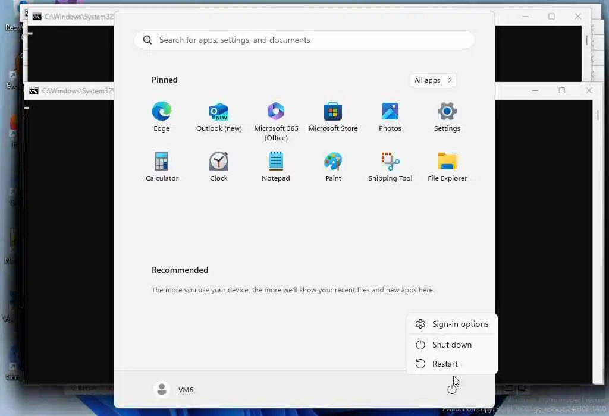Open the Microsoft Store pinned icon
609x416 pixels.
point(333,116)
